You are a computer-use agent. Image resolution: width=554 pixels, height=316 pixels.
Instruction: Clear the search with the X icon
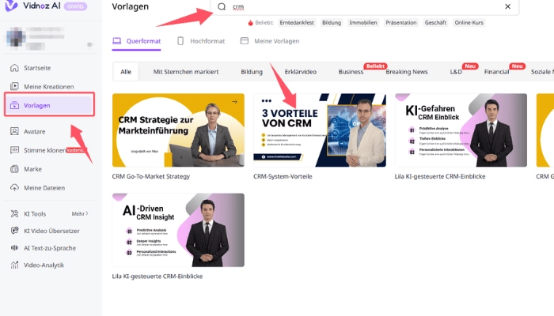tap(508, 6)
